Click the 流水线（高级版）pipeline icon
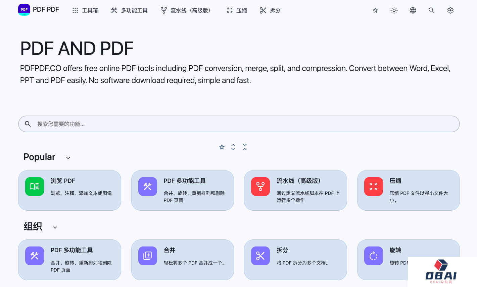This screenshot has height=287, width=477. pos(260,187)
